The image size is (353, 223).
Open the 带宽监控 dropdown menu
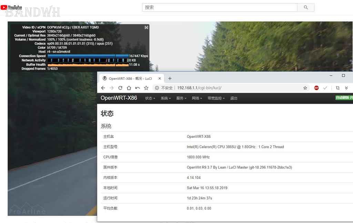coord(216,98)
